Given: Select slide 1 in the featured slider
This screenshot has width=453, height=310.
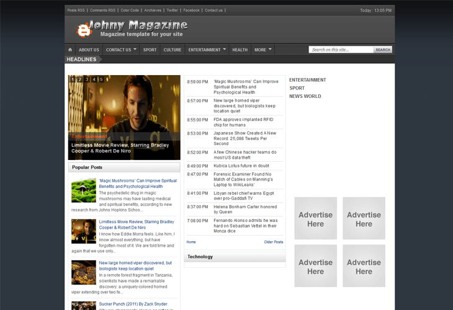Looking at the screenshot, I should click(x=73, y=79).
